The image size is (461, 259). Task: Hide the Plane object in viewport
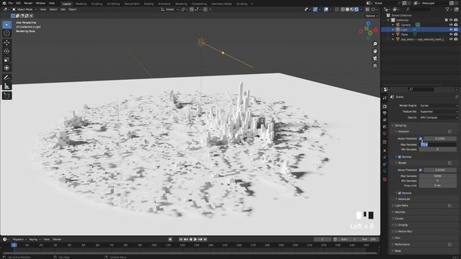coord(451,35)
